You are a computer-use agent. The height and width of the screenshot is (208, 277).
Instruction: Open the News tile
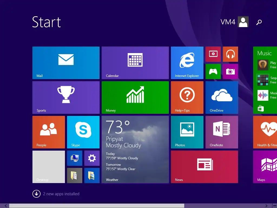pos(205,167)
